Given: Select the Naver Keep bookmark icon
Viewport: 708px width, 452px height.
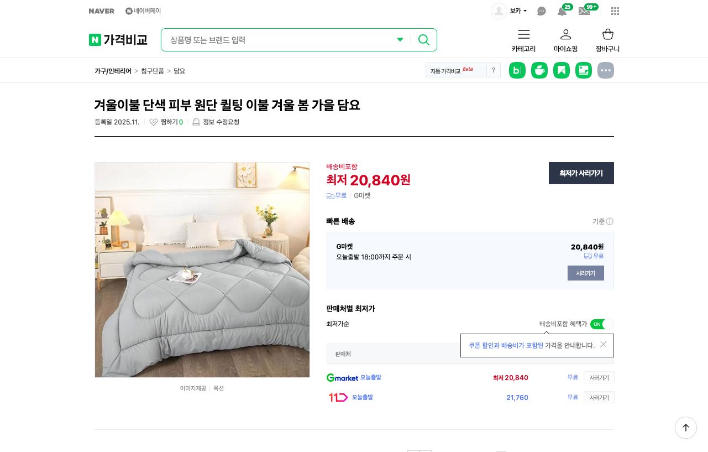Looking at the screenshot, I should click(x=561, y=70).
